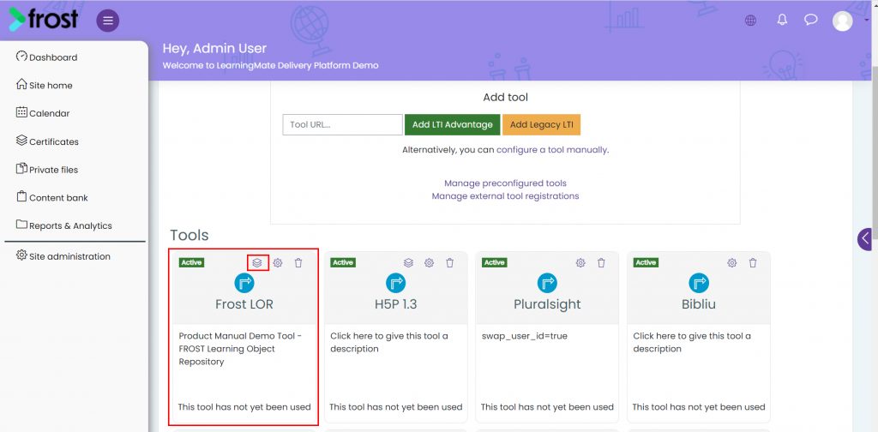Click the Pluralsight title
The image size is (878, 432).
[x=547, y=304]
